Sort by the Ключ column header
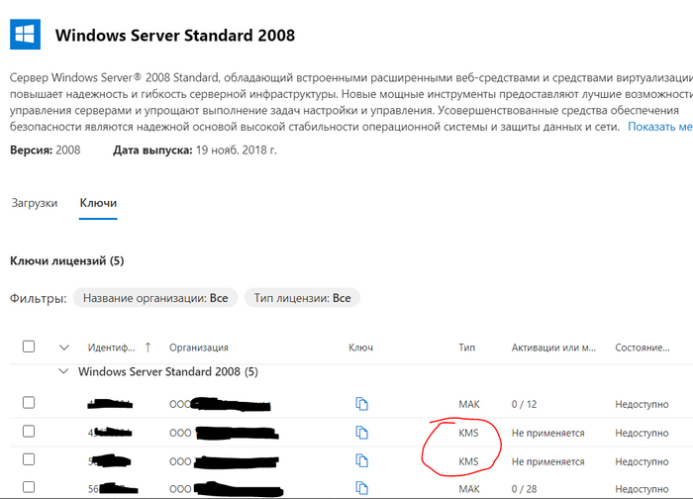693x499 pixels. point(360,348)
